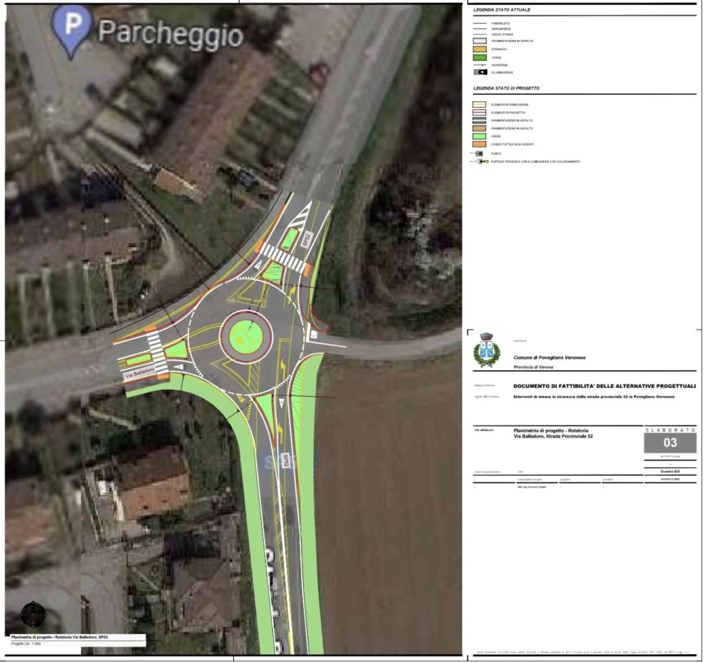Click the green central island of roundabout
The image size is (704, 663).
pyautogui.click(x=245, y=337)
